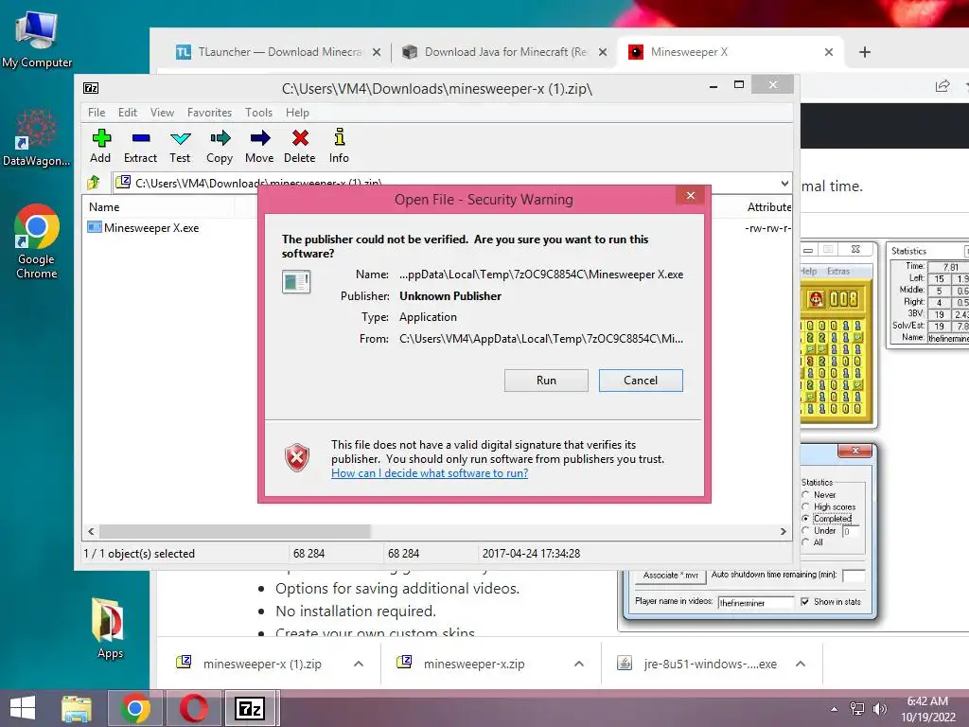Open My Computer desktop icon

point(37,40)
